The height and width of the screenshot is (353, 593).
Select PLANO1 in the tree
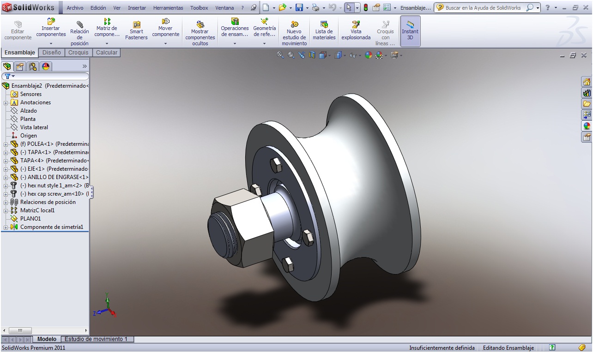pyautogui.click(x=30, y=219)
